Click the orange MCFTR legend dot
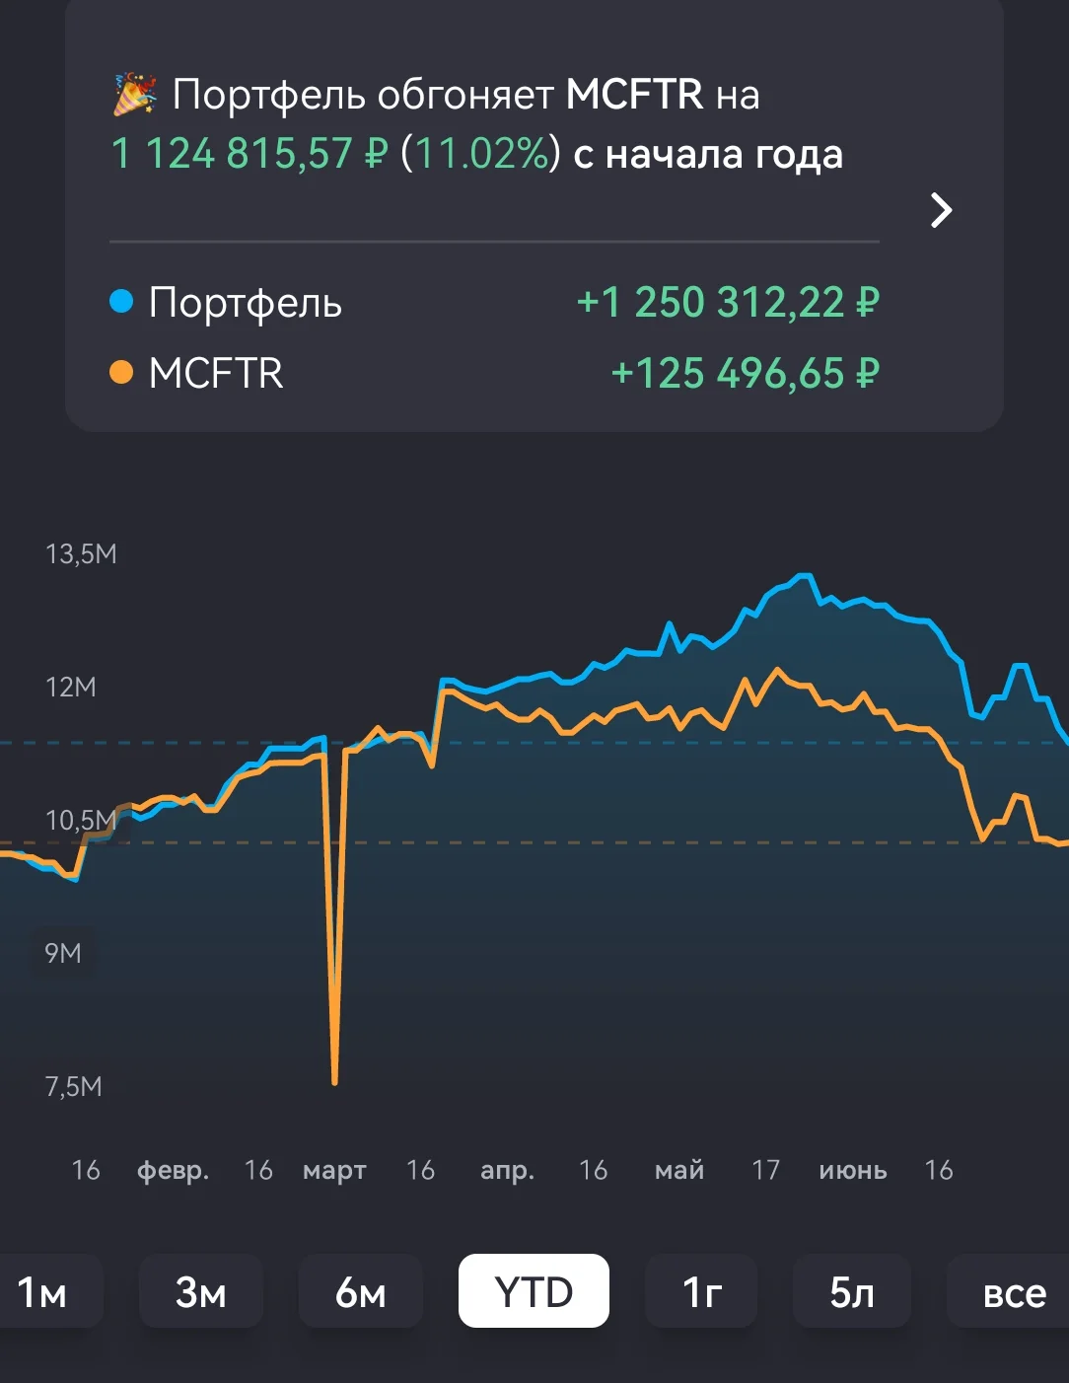The image size is (1069, 1383). tap(121, 373)
